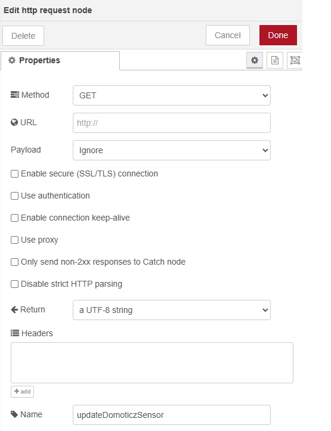Open the Method dropdown showing GET

[172, 95]
